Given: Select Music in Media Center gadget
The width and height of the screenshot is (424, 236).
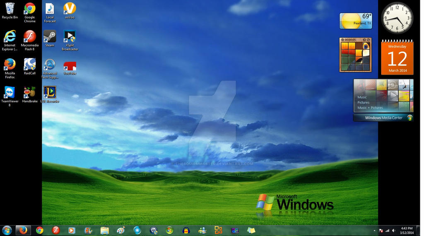Looking at the screenshot, I should click(362, 97).
